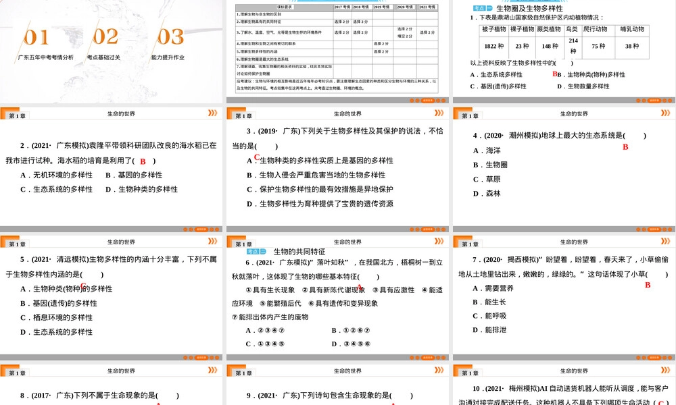Choose option D. 生物种类的多样性 in question 2
Image resolution: width=676 pixels, height=405 pixels.
coord(141,190)
